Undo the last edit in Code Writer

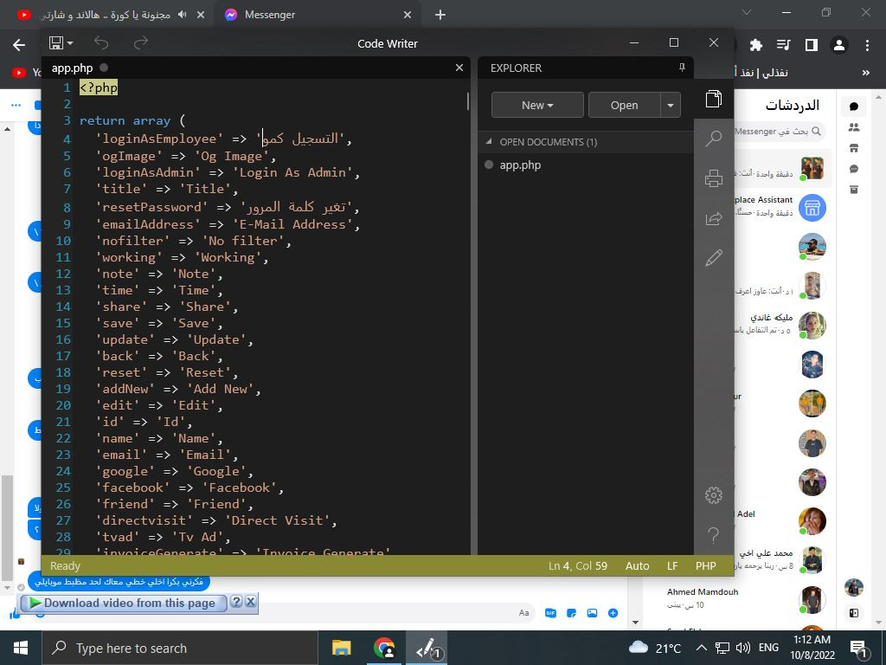tap(101, 42)
